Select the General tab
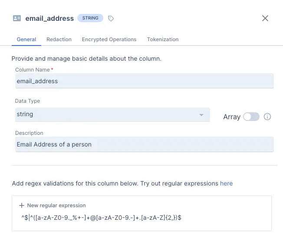This screenshot has width=283, height=241. coord(26,39)
